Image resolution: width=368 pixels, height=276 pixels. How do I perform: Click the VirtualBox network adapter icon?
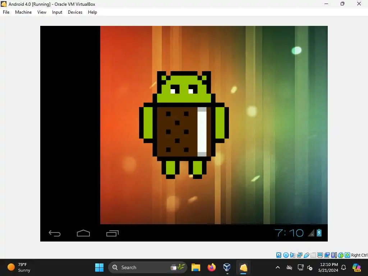pyautogui.click(x=299, y=255)
